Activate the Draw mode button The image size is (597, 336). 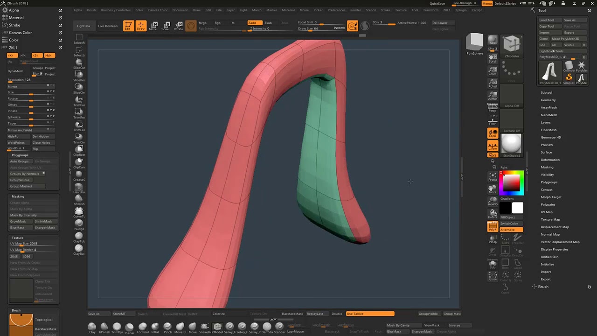click(140, 26)
